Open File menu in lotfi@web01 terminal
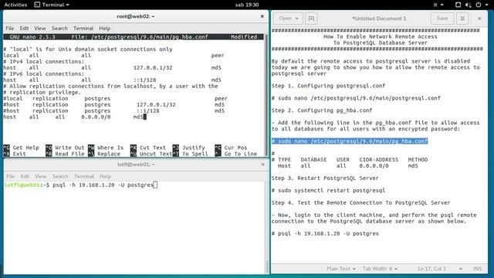Viewport: 494px width, 278px height. [10, 176]
